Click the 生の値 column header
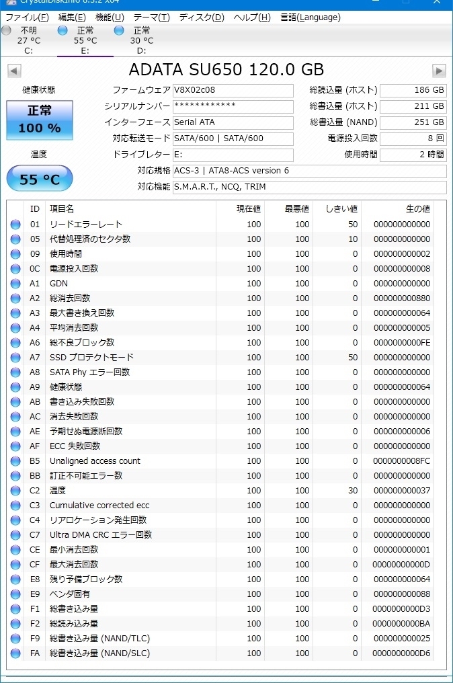453x683 pixels. [418, 209]
